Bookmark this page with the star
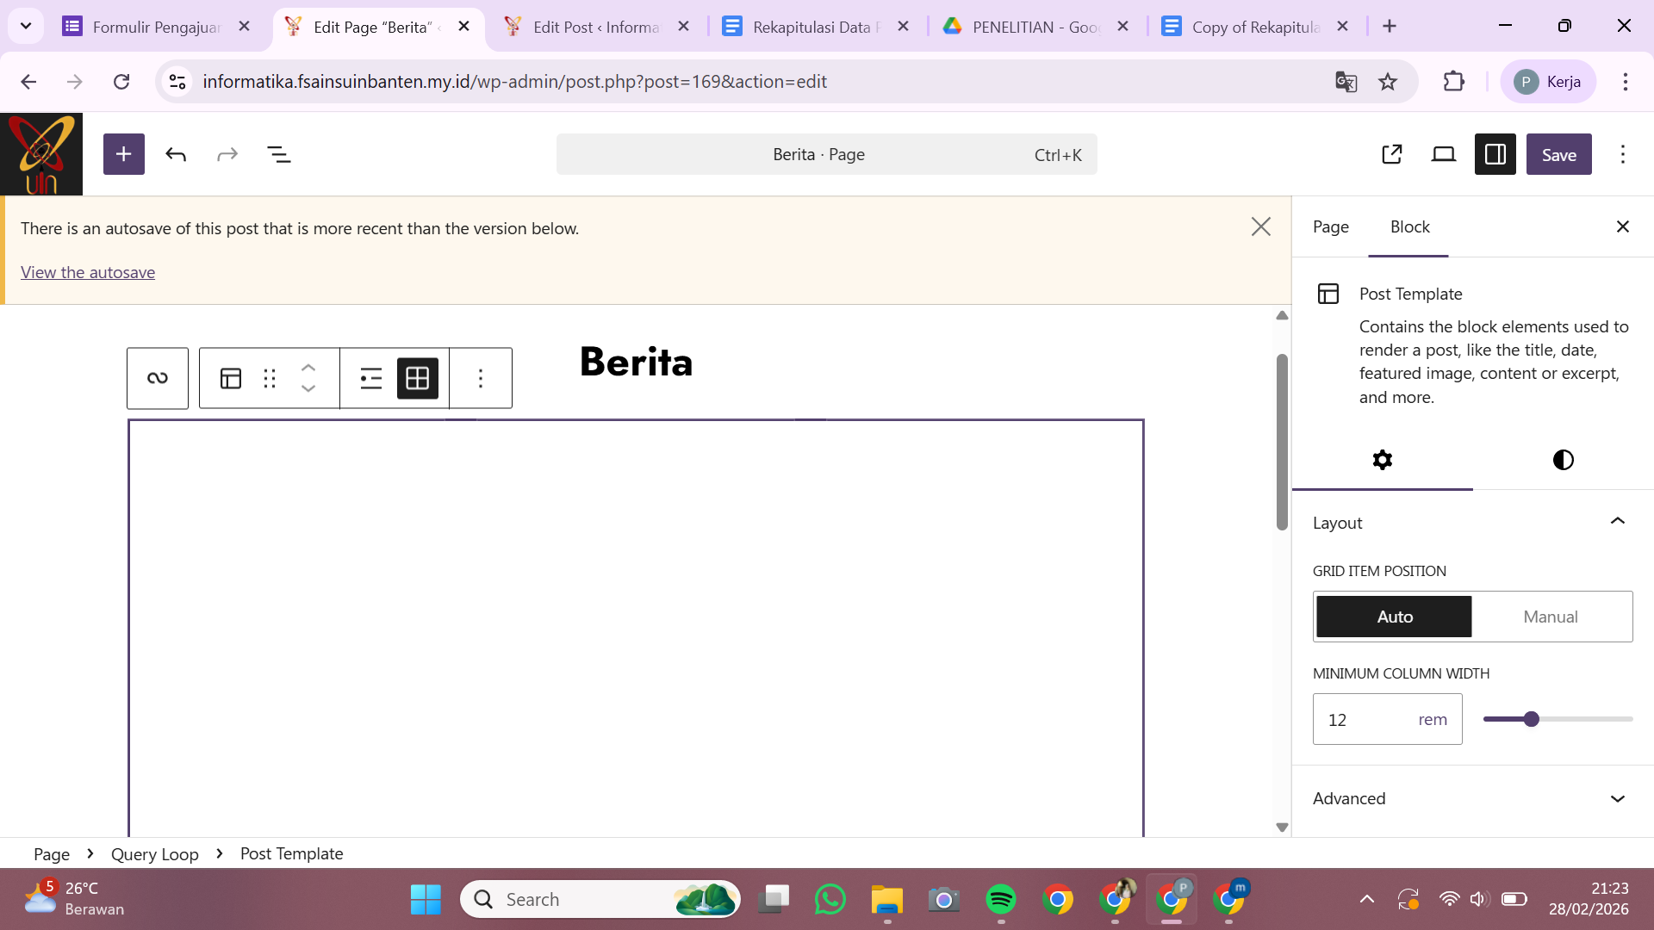The height and width of the screenshot is (930, 1654). tap(1388, 82)
